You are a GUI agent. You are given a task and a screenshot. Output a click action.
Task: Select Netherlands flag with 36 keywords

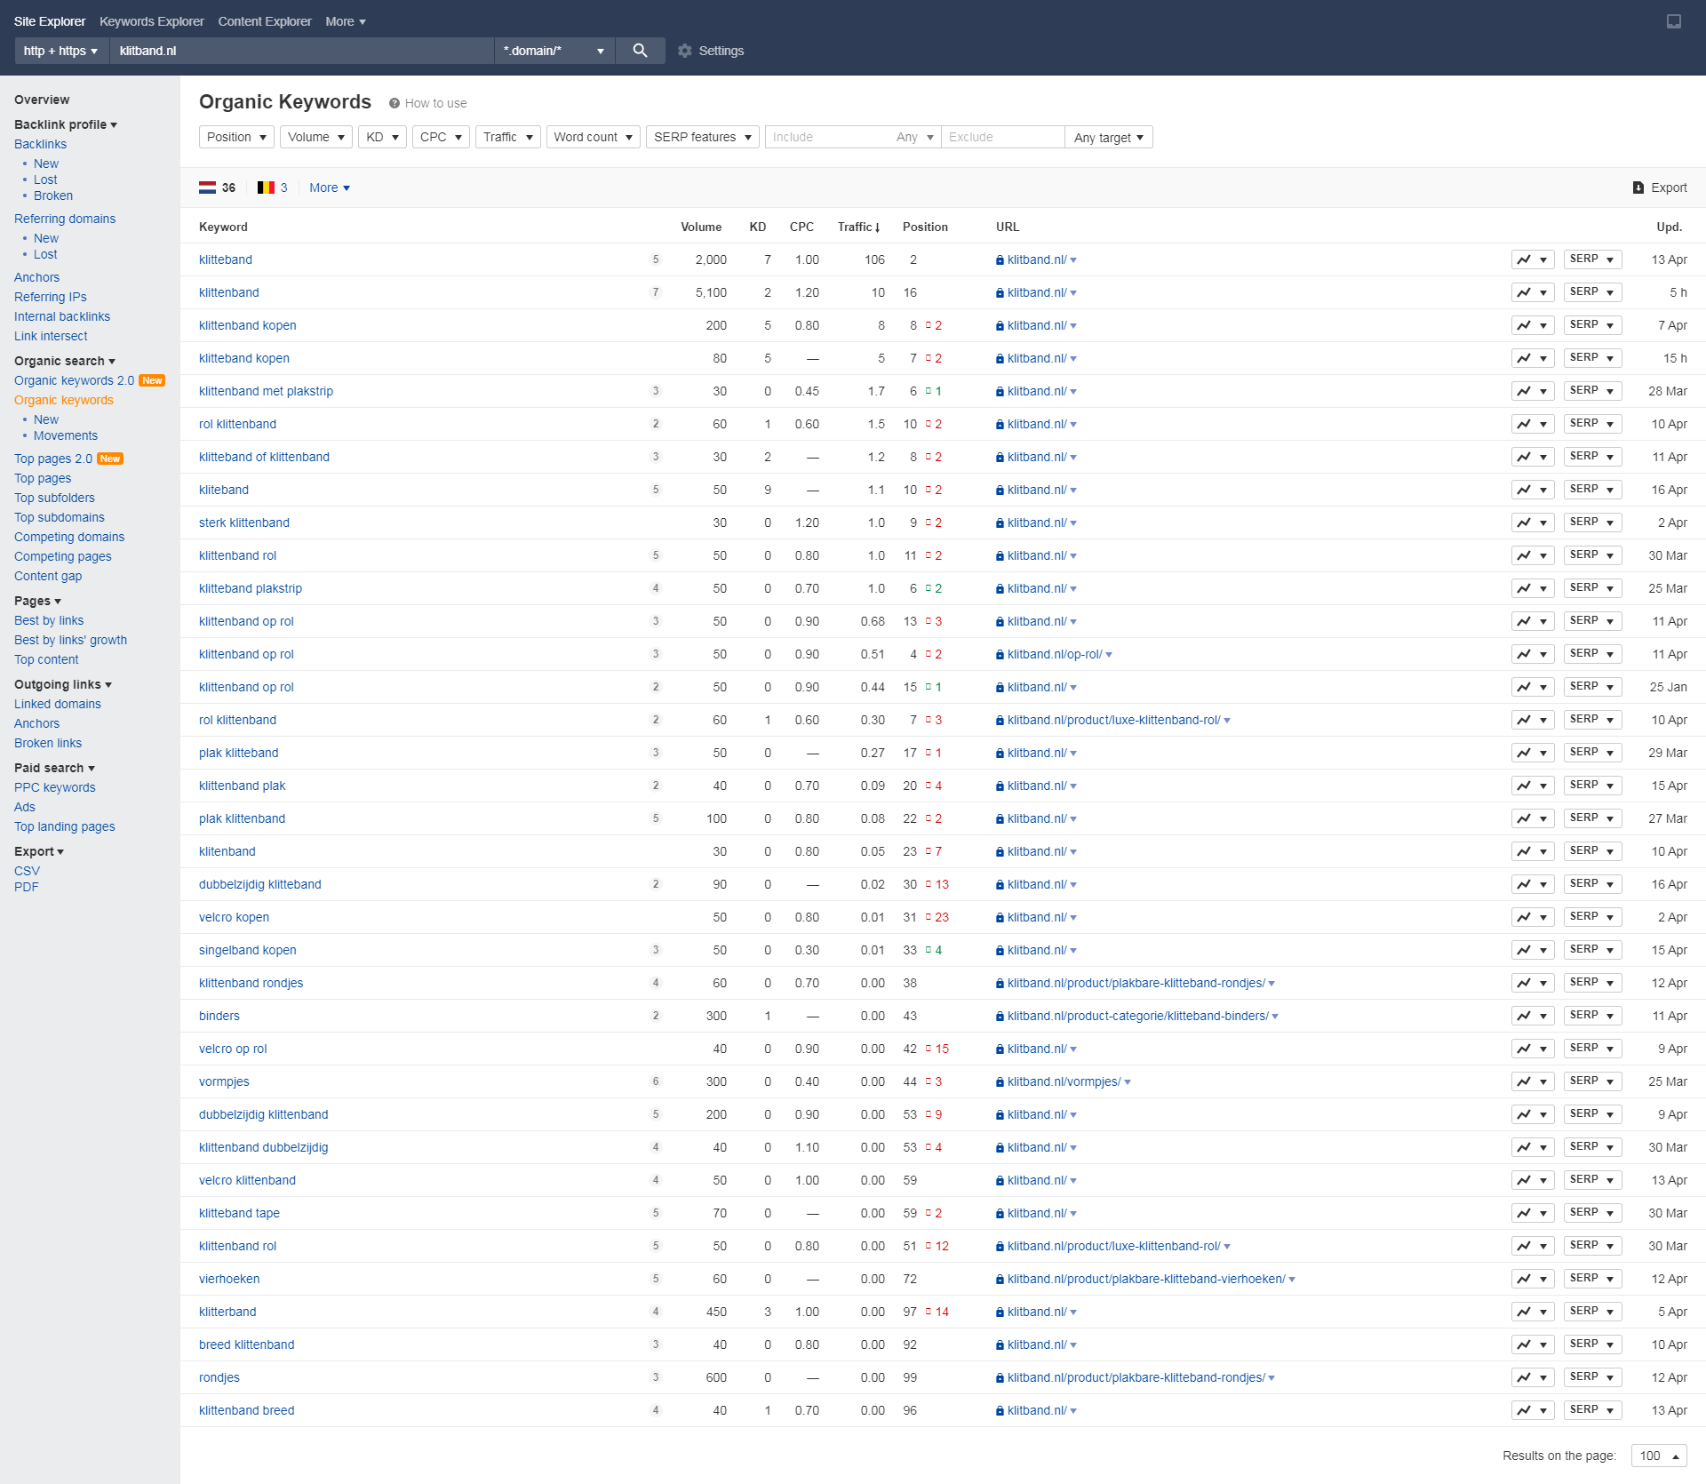217,187
